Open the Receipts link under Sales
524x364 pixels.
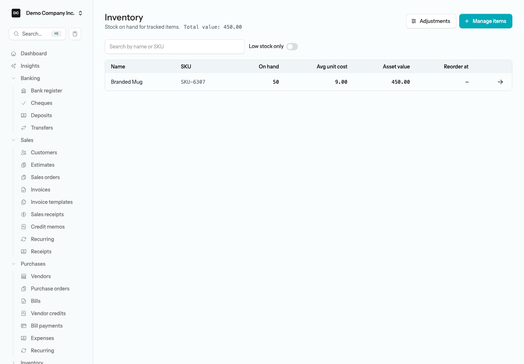tap(41, 252)
